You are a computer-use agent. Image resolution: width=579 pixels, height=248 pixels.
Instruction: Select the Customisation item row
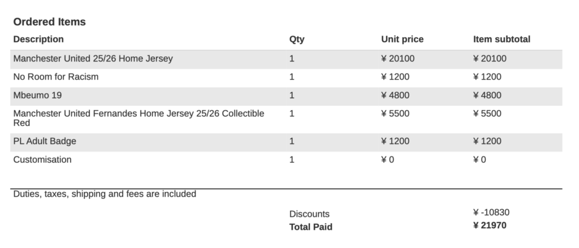coord(42,159)
